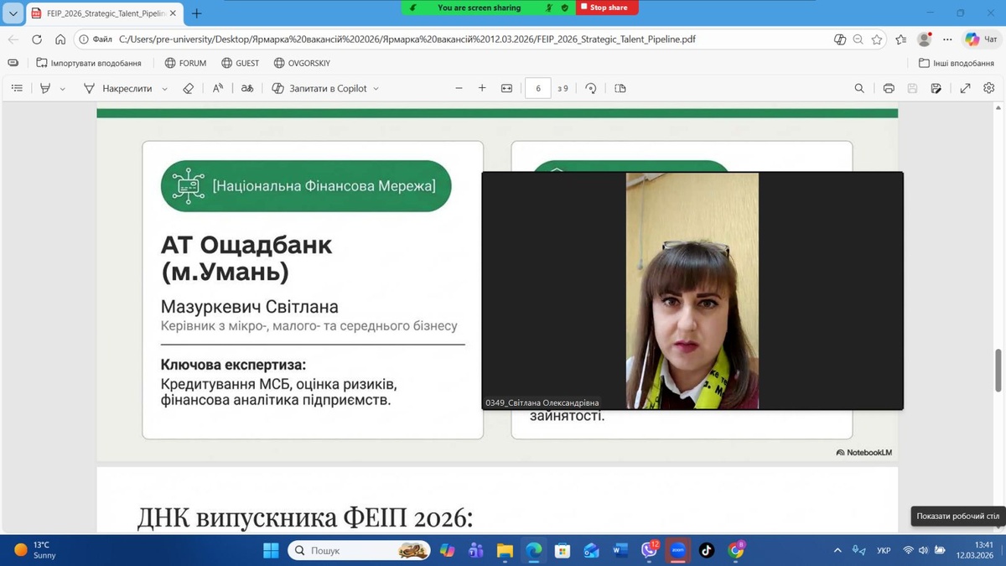The width and height of the screenshot is (1006, 566).
Task: Expand the Запитати в Copilot dropdown
Action: coord(376,89)
